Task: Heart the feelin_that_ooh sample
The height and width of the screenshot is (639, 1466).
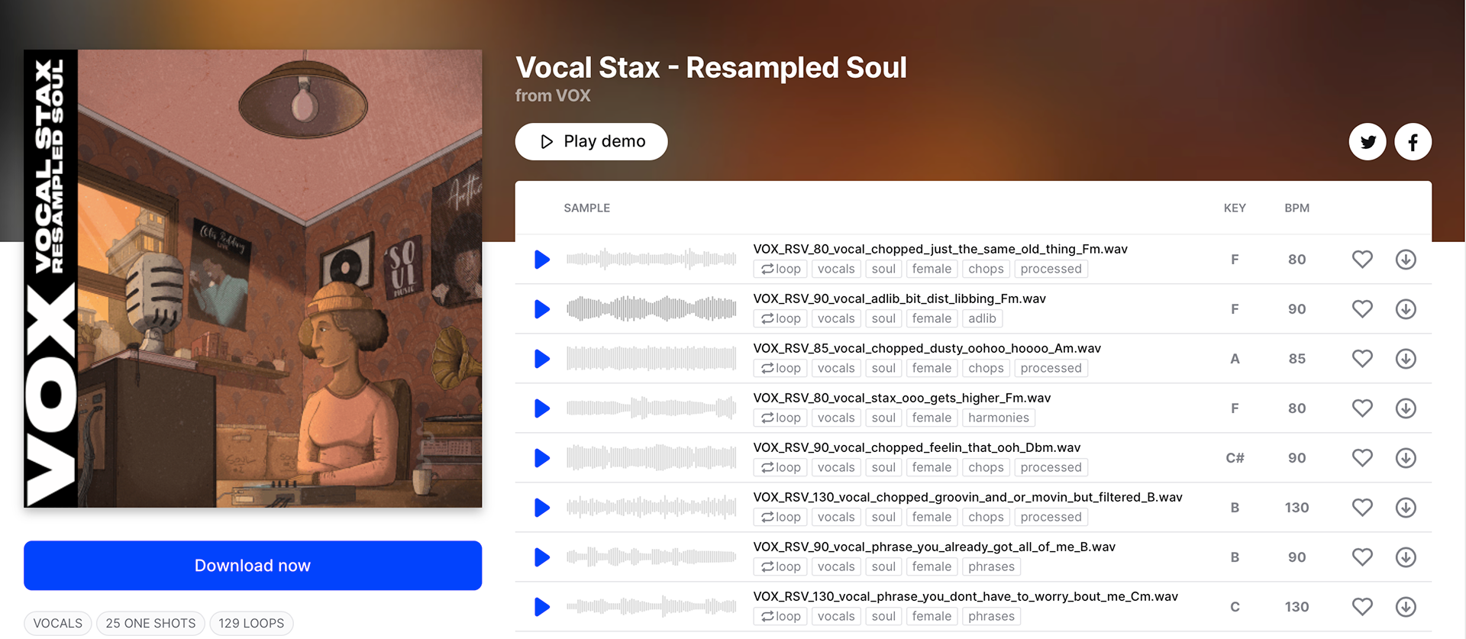Action: 1362,457
